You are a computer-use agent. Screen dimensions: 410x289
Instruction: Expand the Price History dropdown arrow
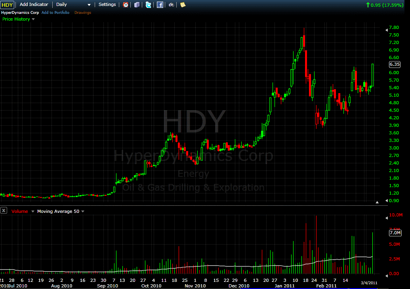33,19
